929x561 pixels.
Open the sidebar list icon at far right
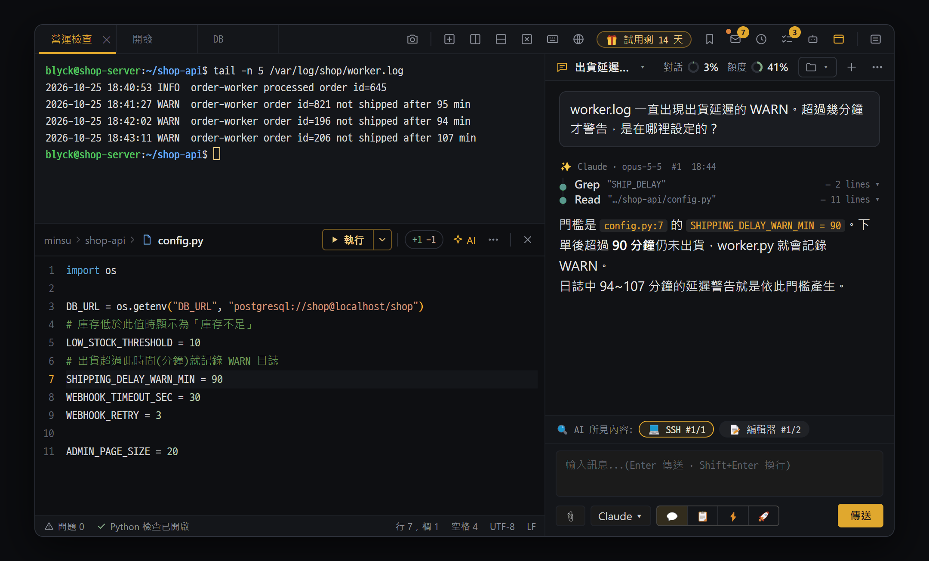click(875, 40)
